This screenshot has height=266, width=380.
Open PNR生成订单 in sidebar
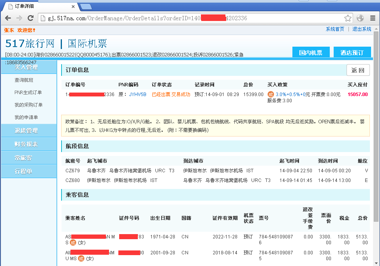[x=28, y=93]
